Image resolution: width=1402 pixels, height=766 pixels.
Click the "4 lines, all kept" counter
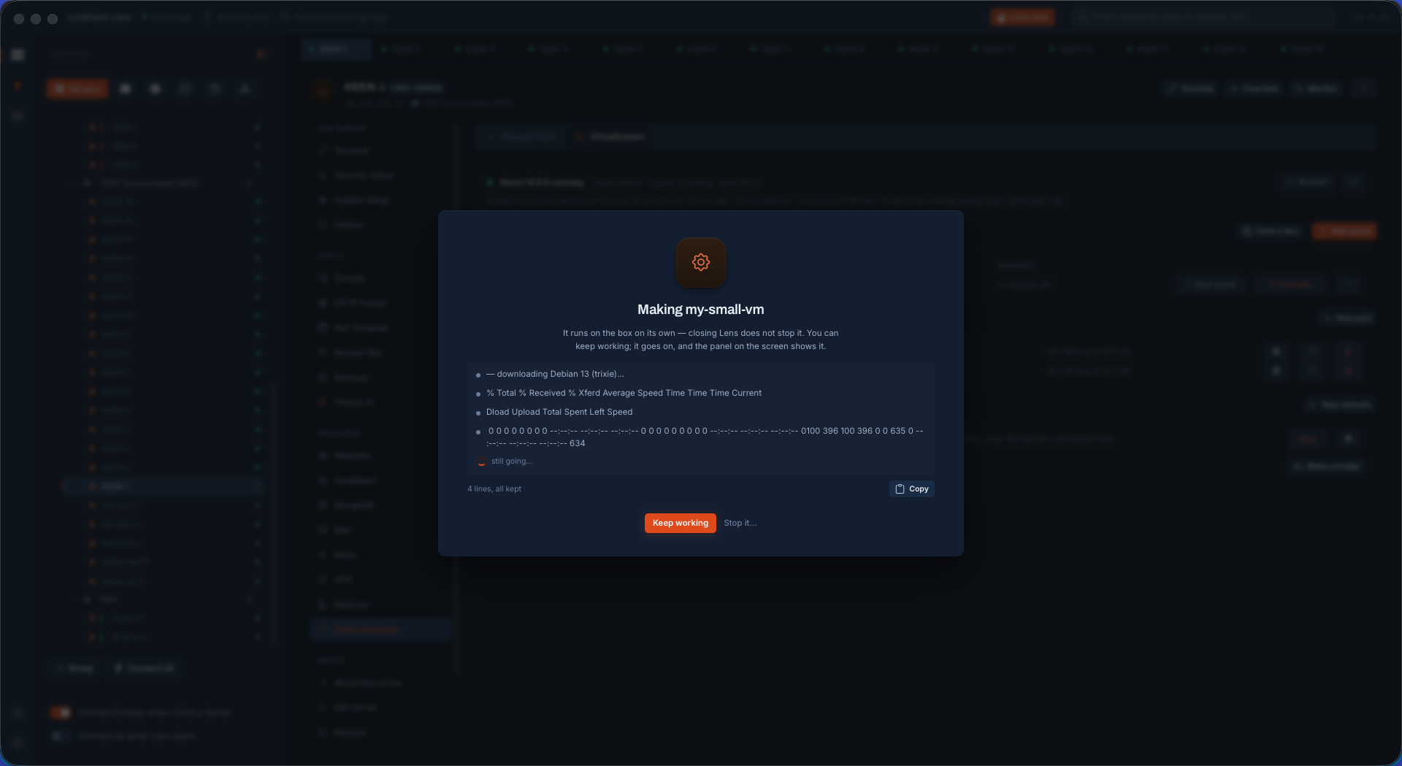pyautogui.click(x=494, y=489)
